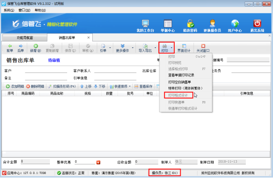Click 关闭窗口 red icon in toolbar

[x=203, y=46]
